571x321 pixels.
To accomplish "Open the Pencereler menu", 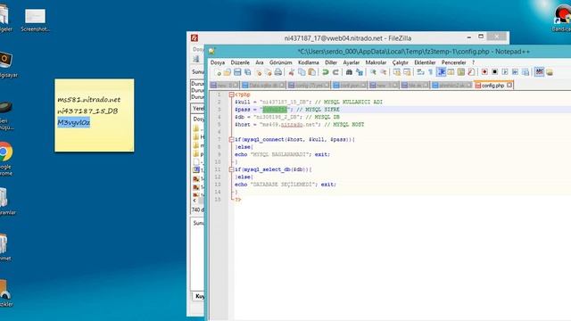I will click(454, 62).
